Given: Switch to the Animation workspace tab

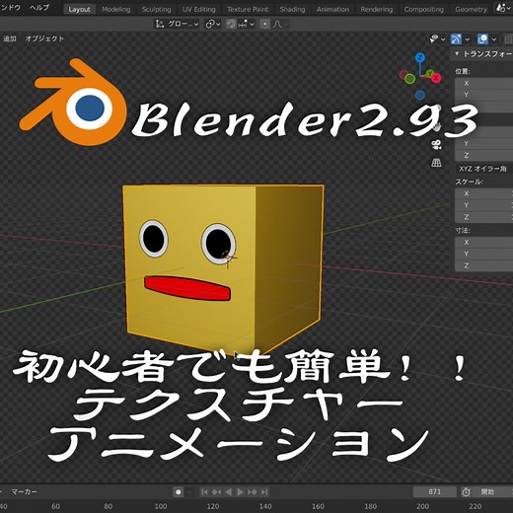Looking at the screenshot, I should pos(332,9).
